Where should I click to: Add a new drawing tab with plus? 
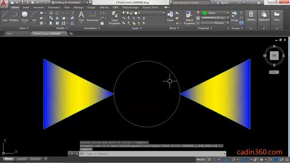[71, 34]
